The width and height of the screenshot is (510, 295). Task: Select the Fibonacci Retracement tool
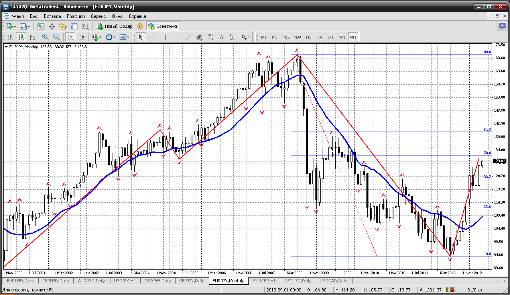pos(211,37)
